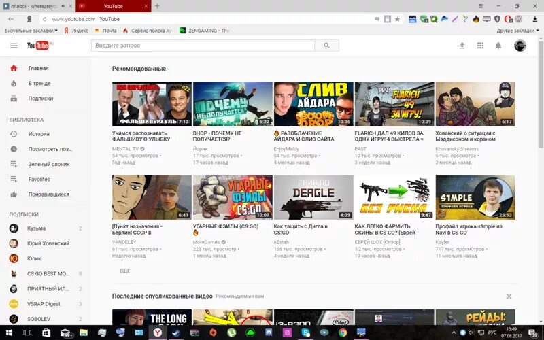Open MoreGames channel link
This screenshot has height=340, width=544.
pos(207,242)
